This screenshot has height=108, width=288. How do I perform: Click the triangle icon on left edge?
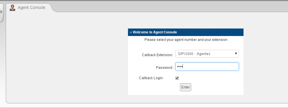point(1,12)
